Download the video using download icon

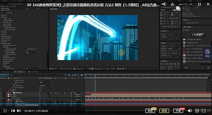173,4
